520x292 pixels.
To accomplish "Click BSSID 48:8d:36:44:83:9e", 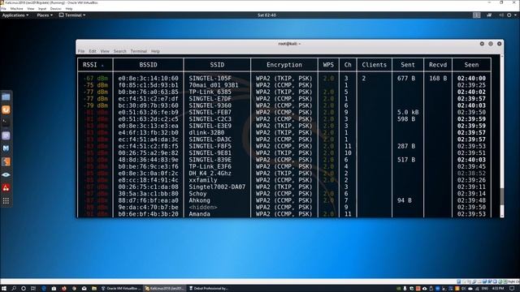I will tap(148, 160).
